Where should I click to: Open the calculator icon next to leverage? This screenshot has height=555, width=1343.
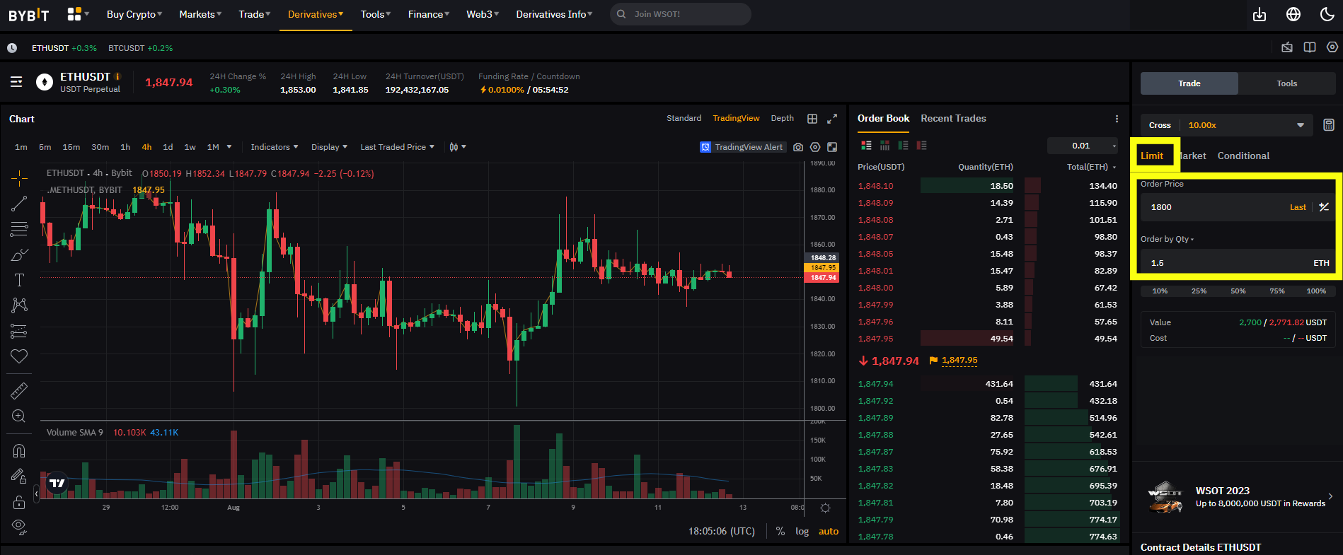1329,125
